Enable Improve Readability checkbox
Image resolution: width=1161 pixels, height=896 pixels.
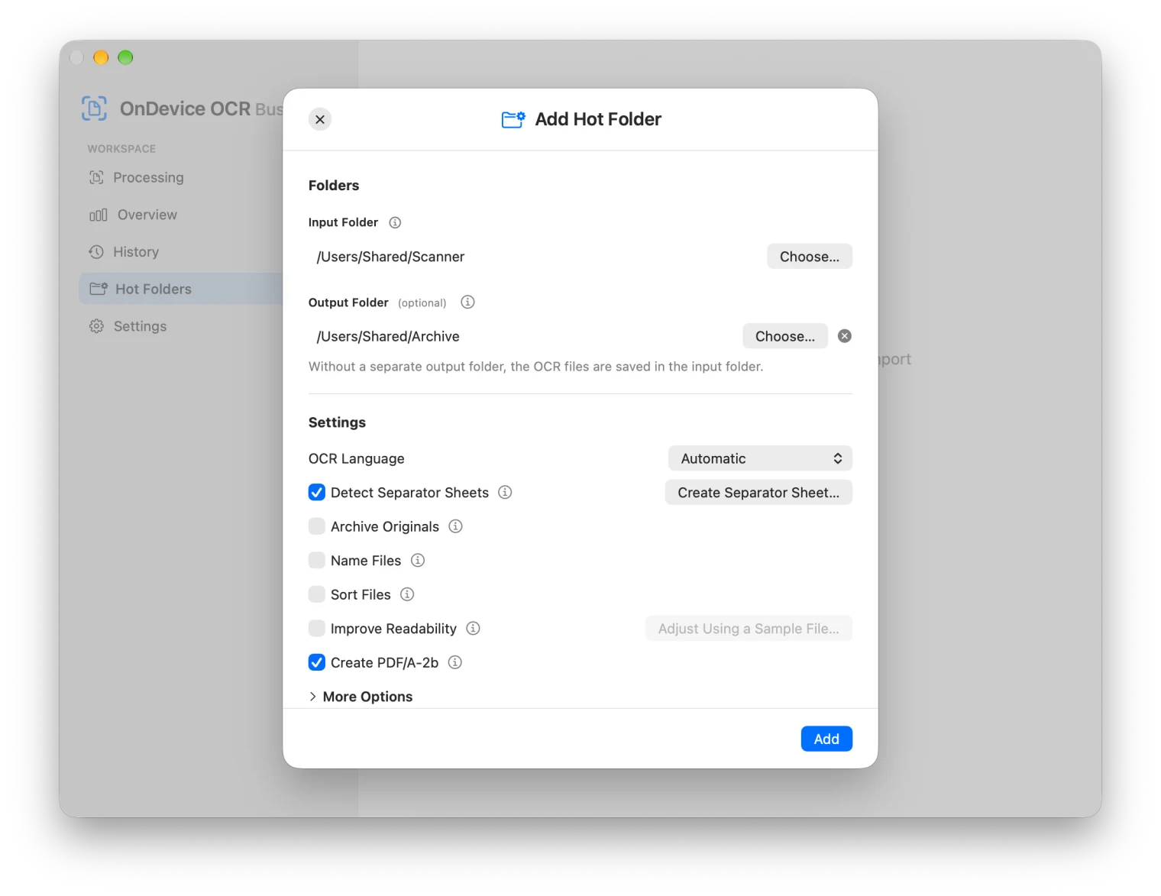(x=317, y=629)
